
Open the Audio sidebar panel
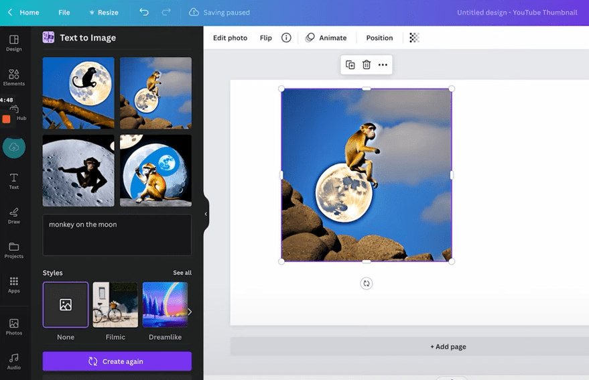(x=14, y=362)
